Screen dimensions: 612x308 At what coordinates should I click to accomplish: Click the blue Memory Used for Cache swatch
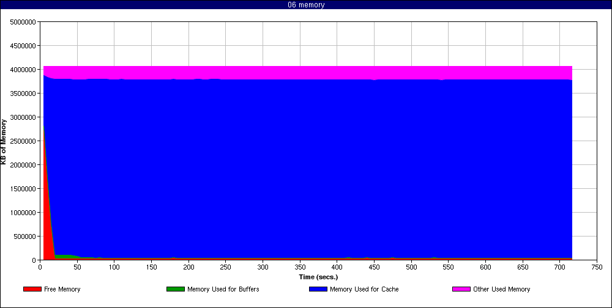click(318, 289)
